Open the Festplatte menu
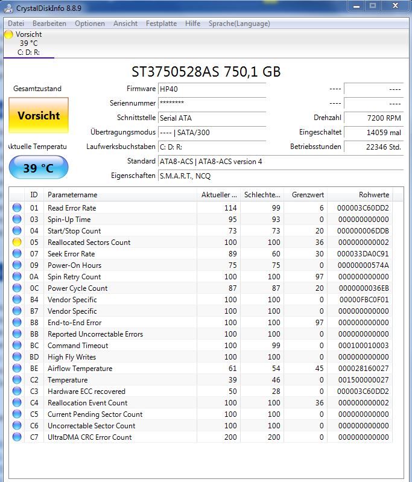 click(162, 24)
